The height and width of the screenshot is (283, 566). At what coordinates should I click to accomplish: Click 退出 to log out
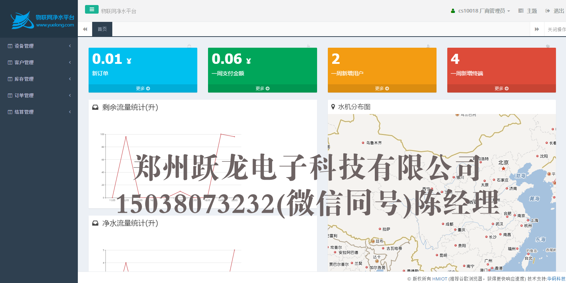(x=555, y=11)
